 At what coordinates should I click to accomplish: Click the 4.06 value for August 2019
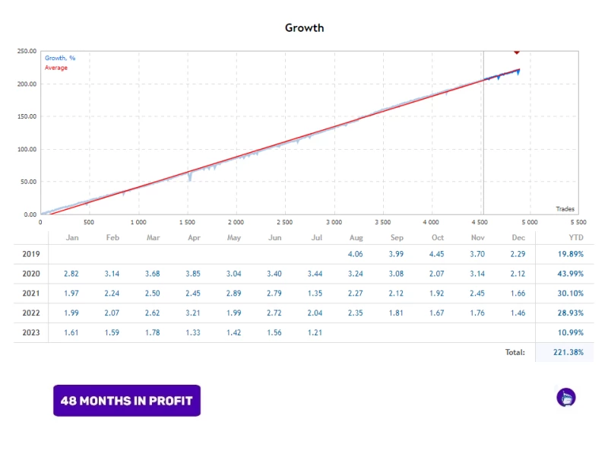(355, 254)
